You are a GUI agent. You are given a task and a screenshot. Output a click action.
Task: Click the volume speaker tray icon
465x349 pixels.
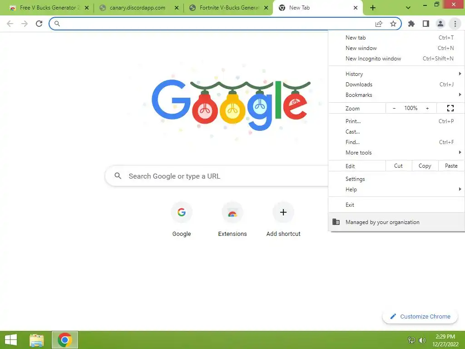422,340
